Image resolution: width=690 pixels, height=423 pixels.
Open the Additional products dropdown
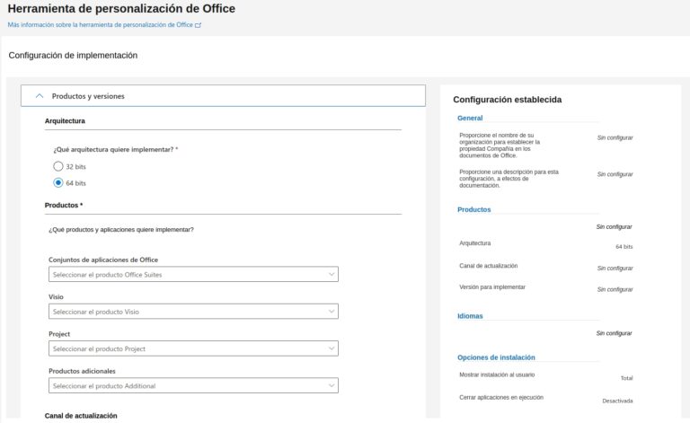pos(193,385)
